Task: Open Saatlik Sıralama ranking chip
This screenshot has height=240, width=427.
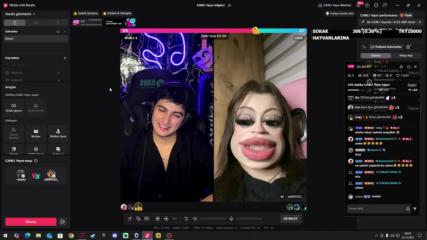Action: [x=86, y=13]
